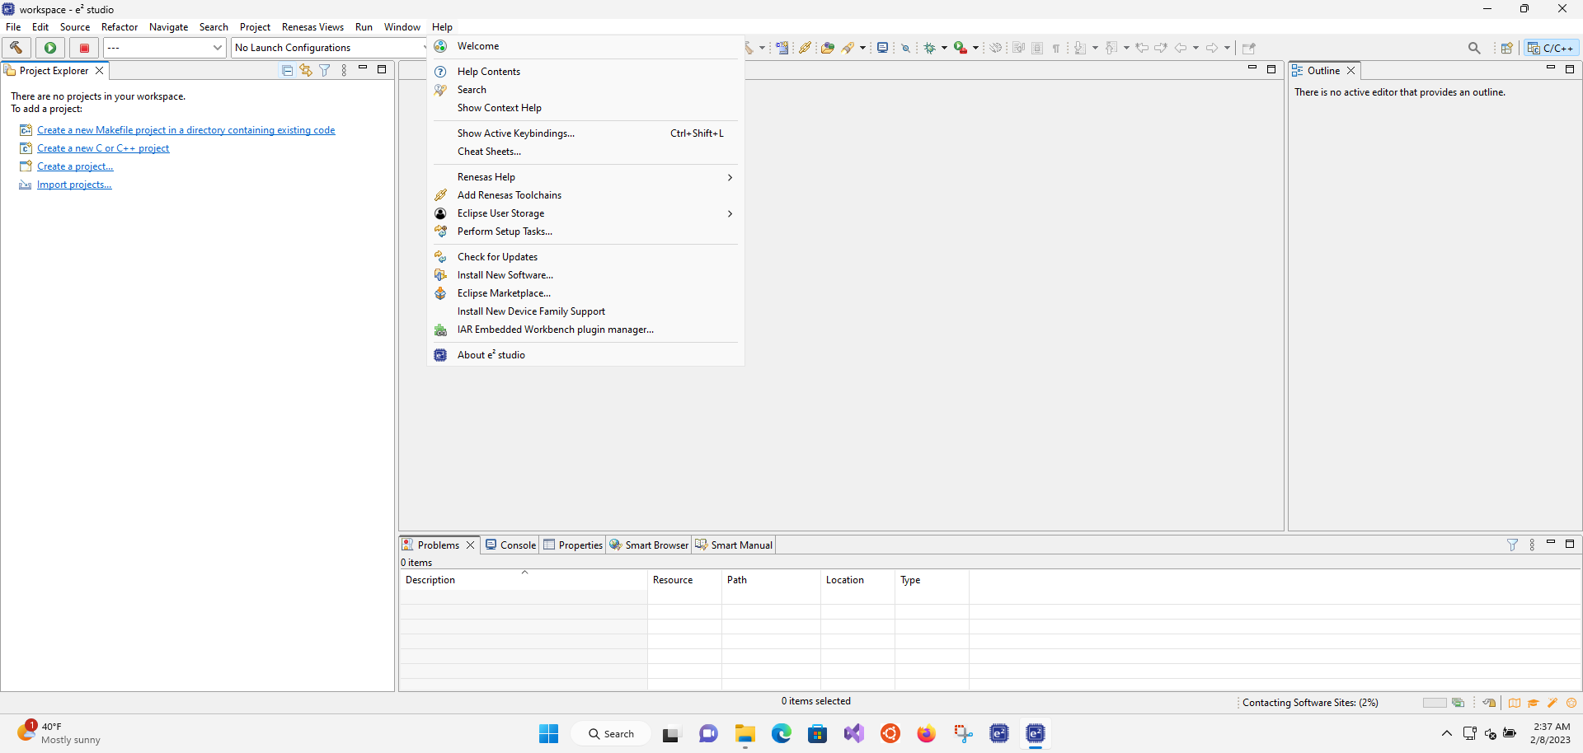
Task: Open Forward history dropdown arrow
Action: click(1227, 48)
